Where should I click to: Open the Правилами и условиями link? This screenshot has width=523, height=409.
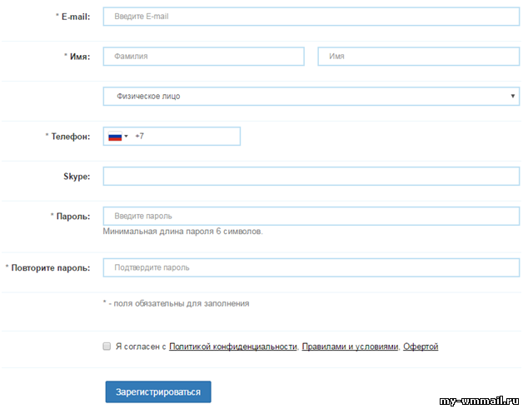(350, 347)
